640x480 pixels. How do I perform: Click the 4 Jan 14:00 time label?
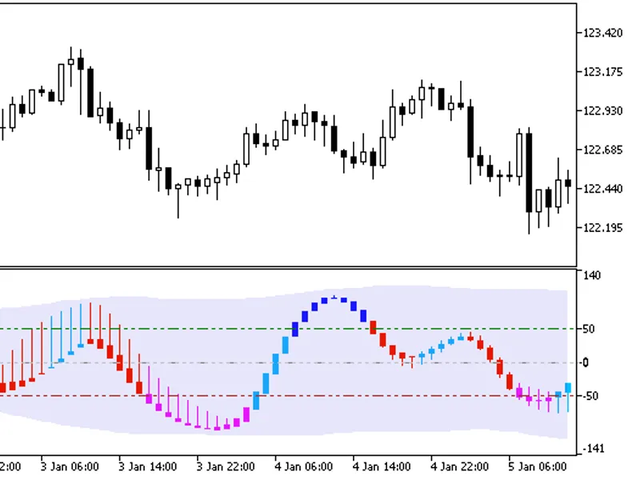point(382,466)
